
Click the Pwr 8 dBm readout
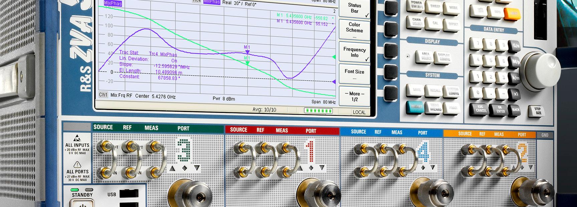(224, 99)
